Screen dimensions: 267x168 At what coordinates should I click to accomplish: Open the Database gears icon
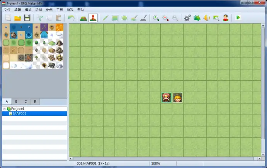[x=187, y=18]
